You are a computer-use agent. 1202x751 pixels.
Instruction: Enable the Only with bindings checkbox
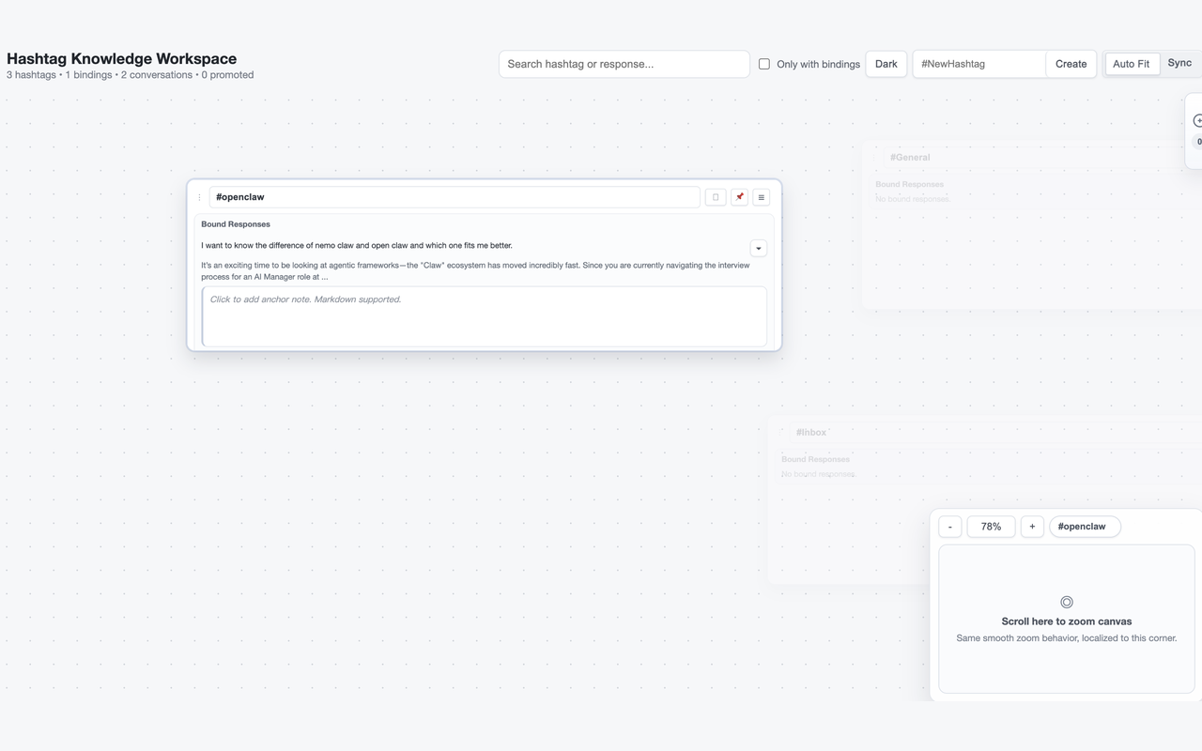point(764,64)
